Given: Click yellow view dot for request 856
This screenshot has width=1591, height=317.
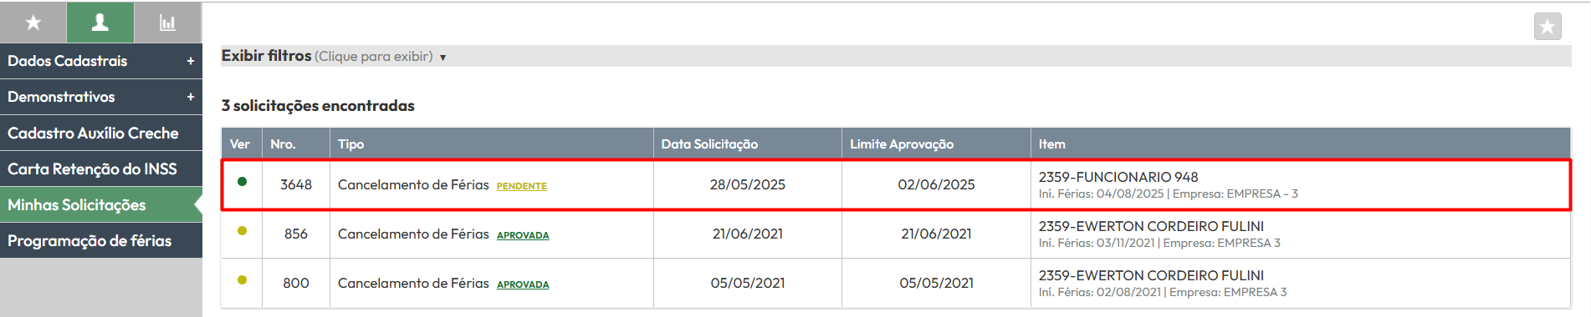Looking at the screenshot, I should point(242,231).
